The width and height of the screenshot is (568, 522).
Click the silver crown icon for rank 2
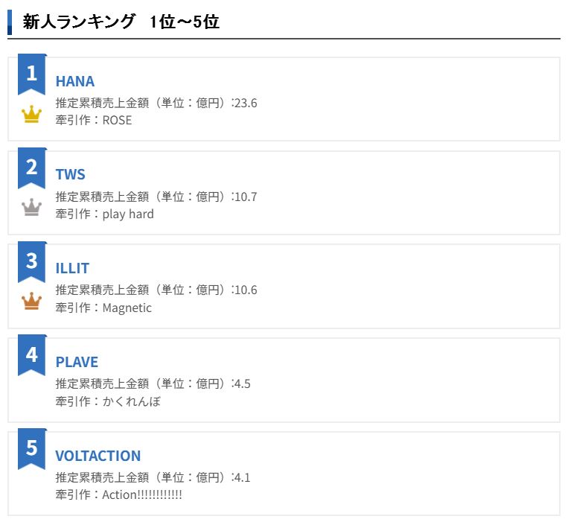[x=31, y=207]
